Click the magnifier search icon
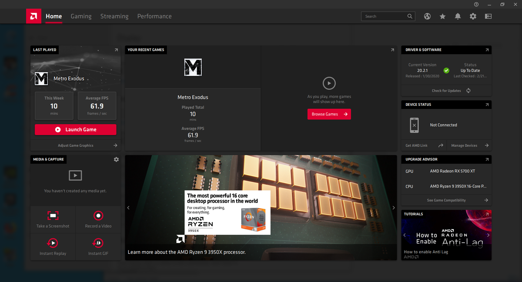 410,16
